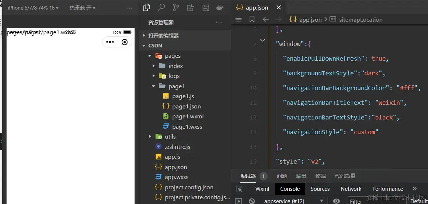Open the Sources devtools tab

(x=320, y=189)
